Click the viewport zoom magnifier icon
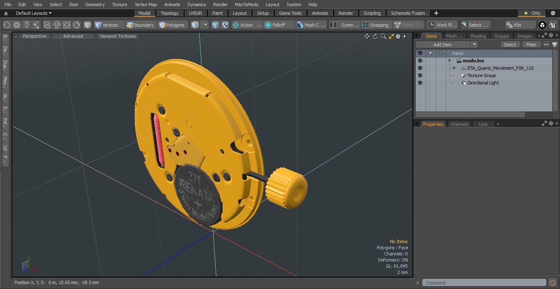The image size is (560, 289). tap(383, 36)
